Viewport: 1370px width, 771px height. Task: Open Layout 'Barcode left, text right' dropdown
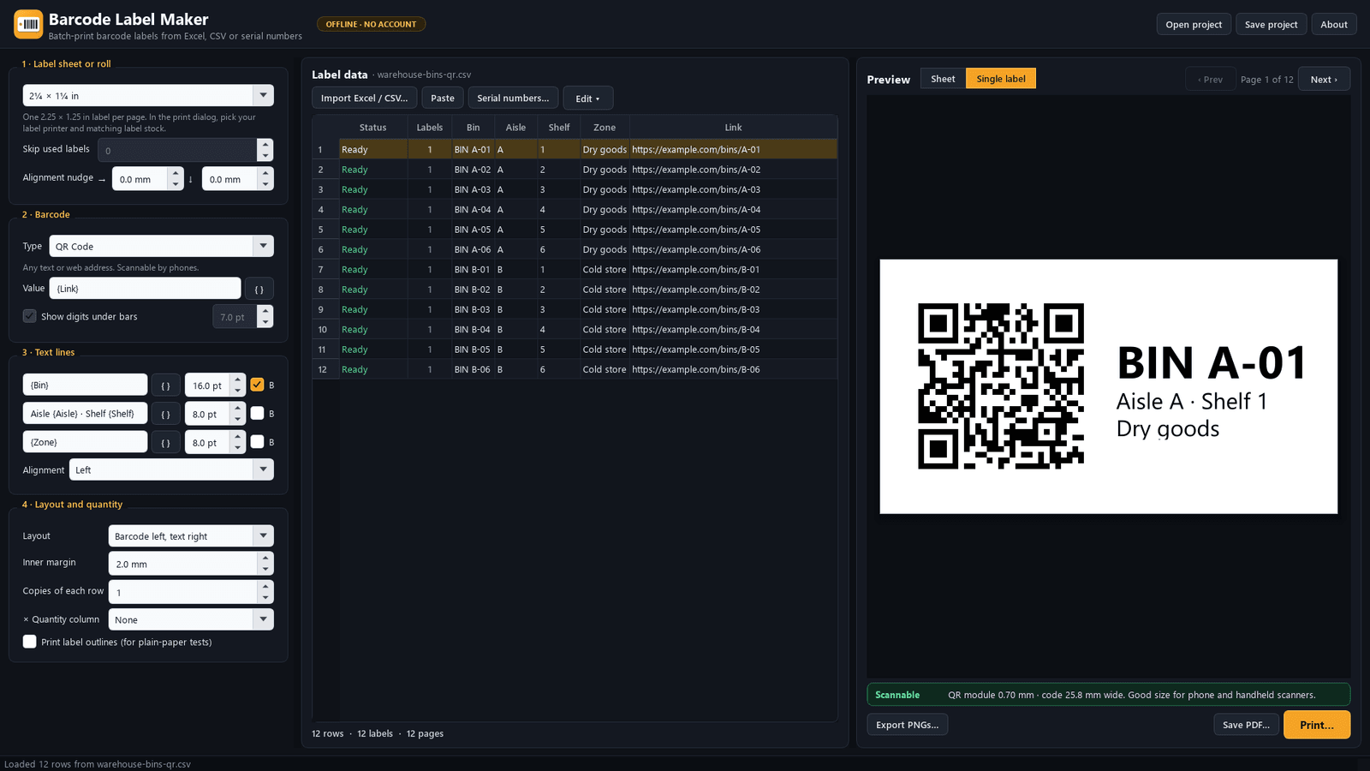191,536
